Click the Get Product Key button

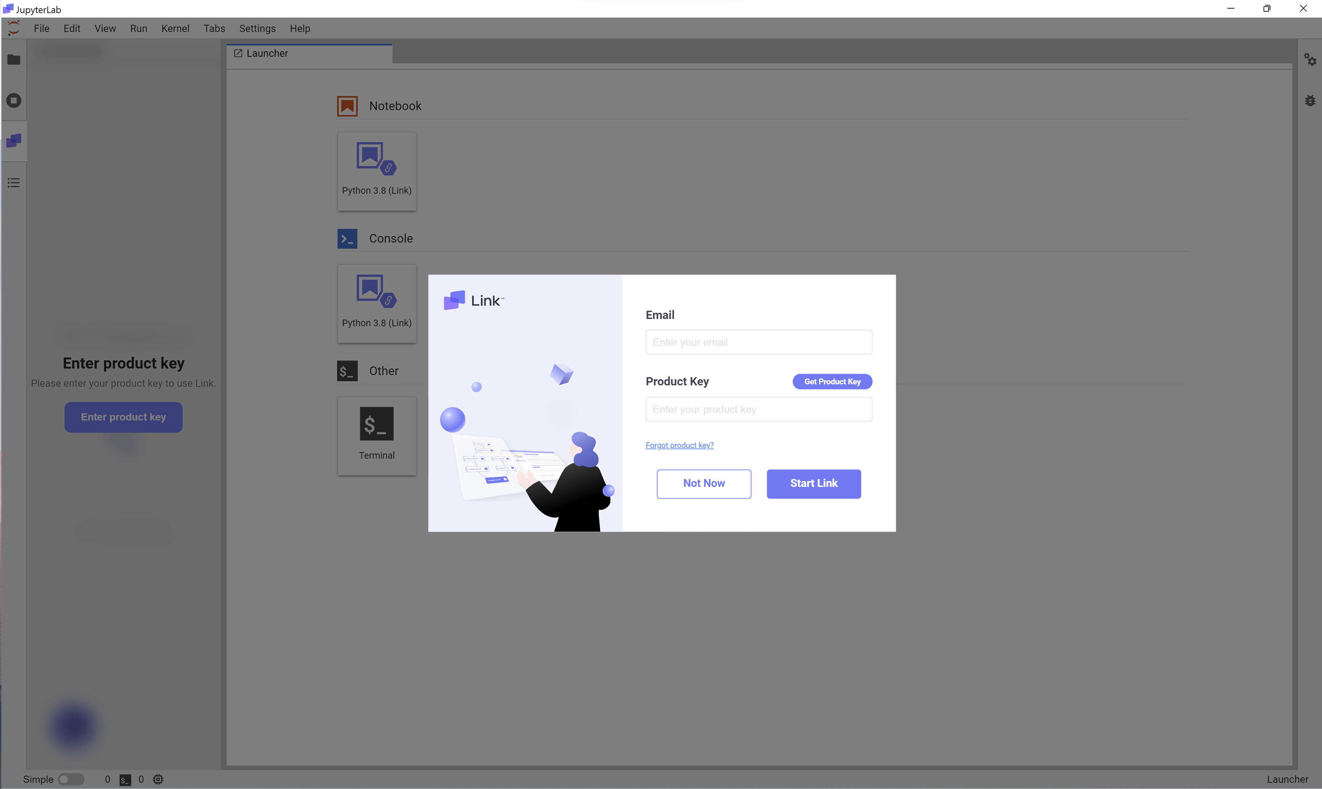point(832,381)
